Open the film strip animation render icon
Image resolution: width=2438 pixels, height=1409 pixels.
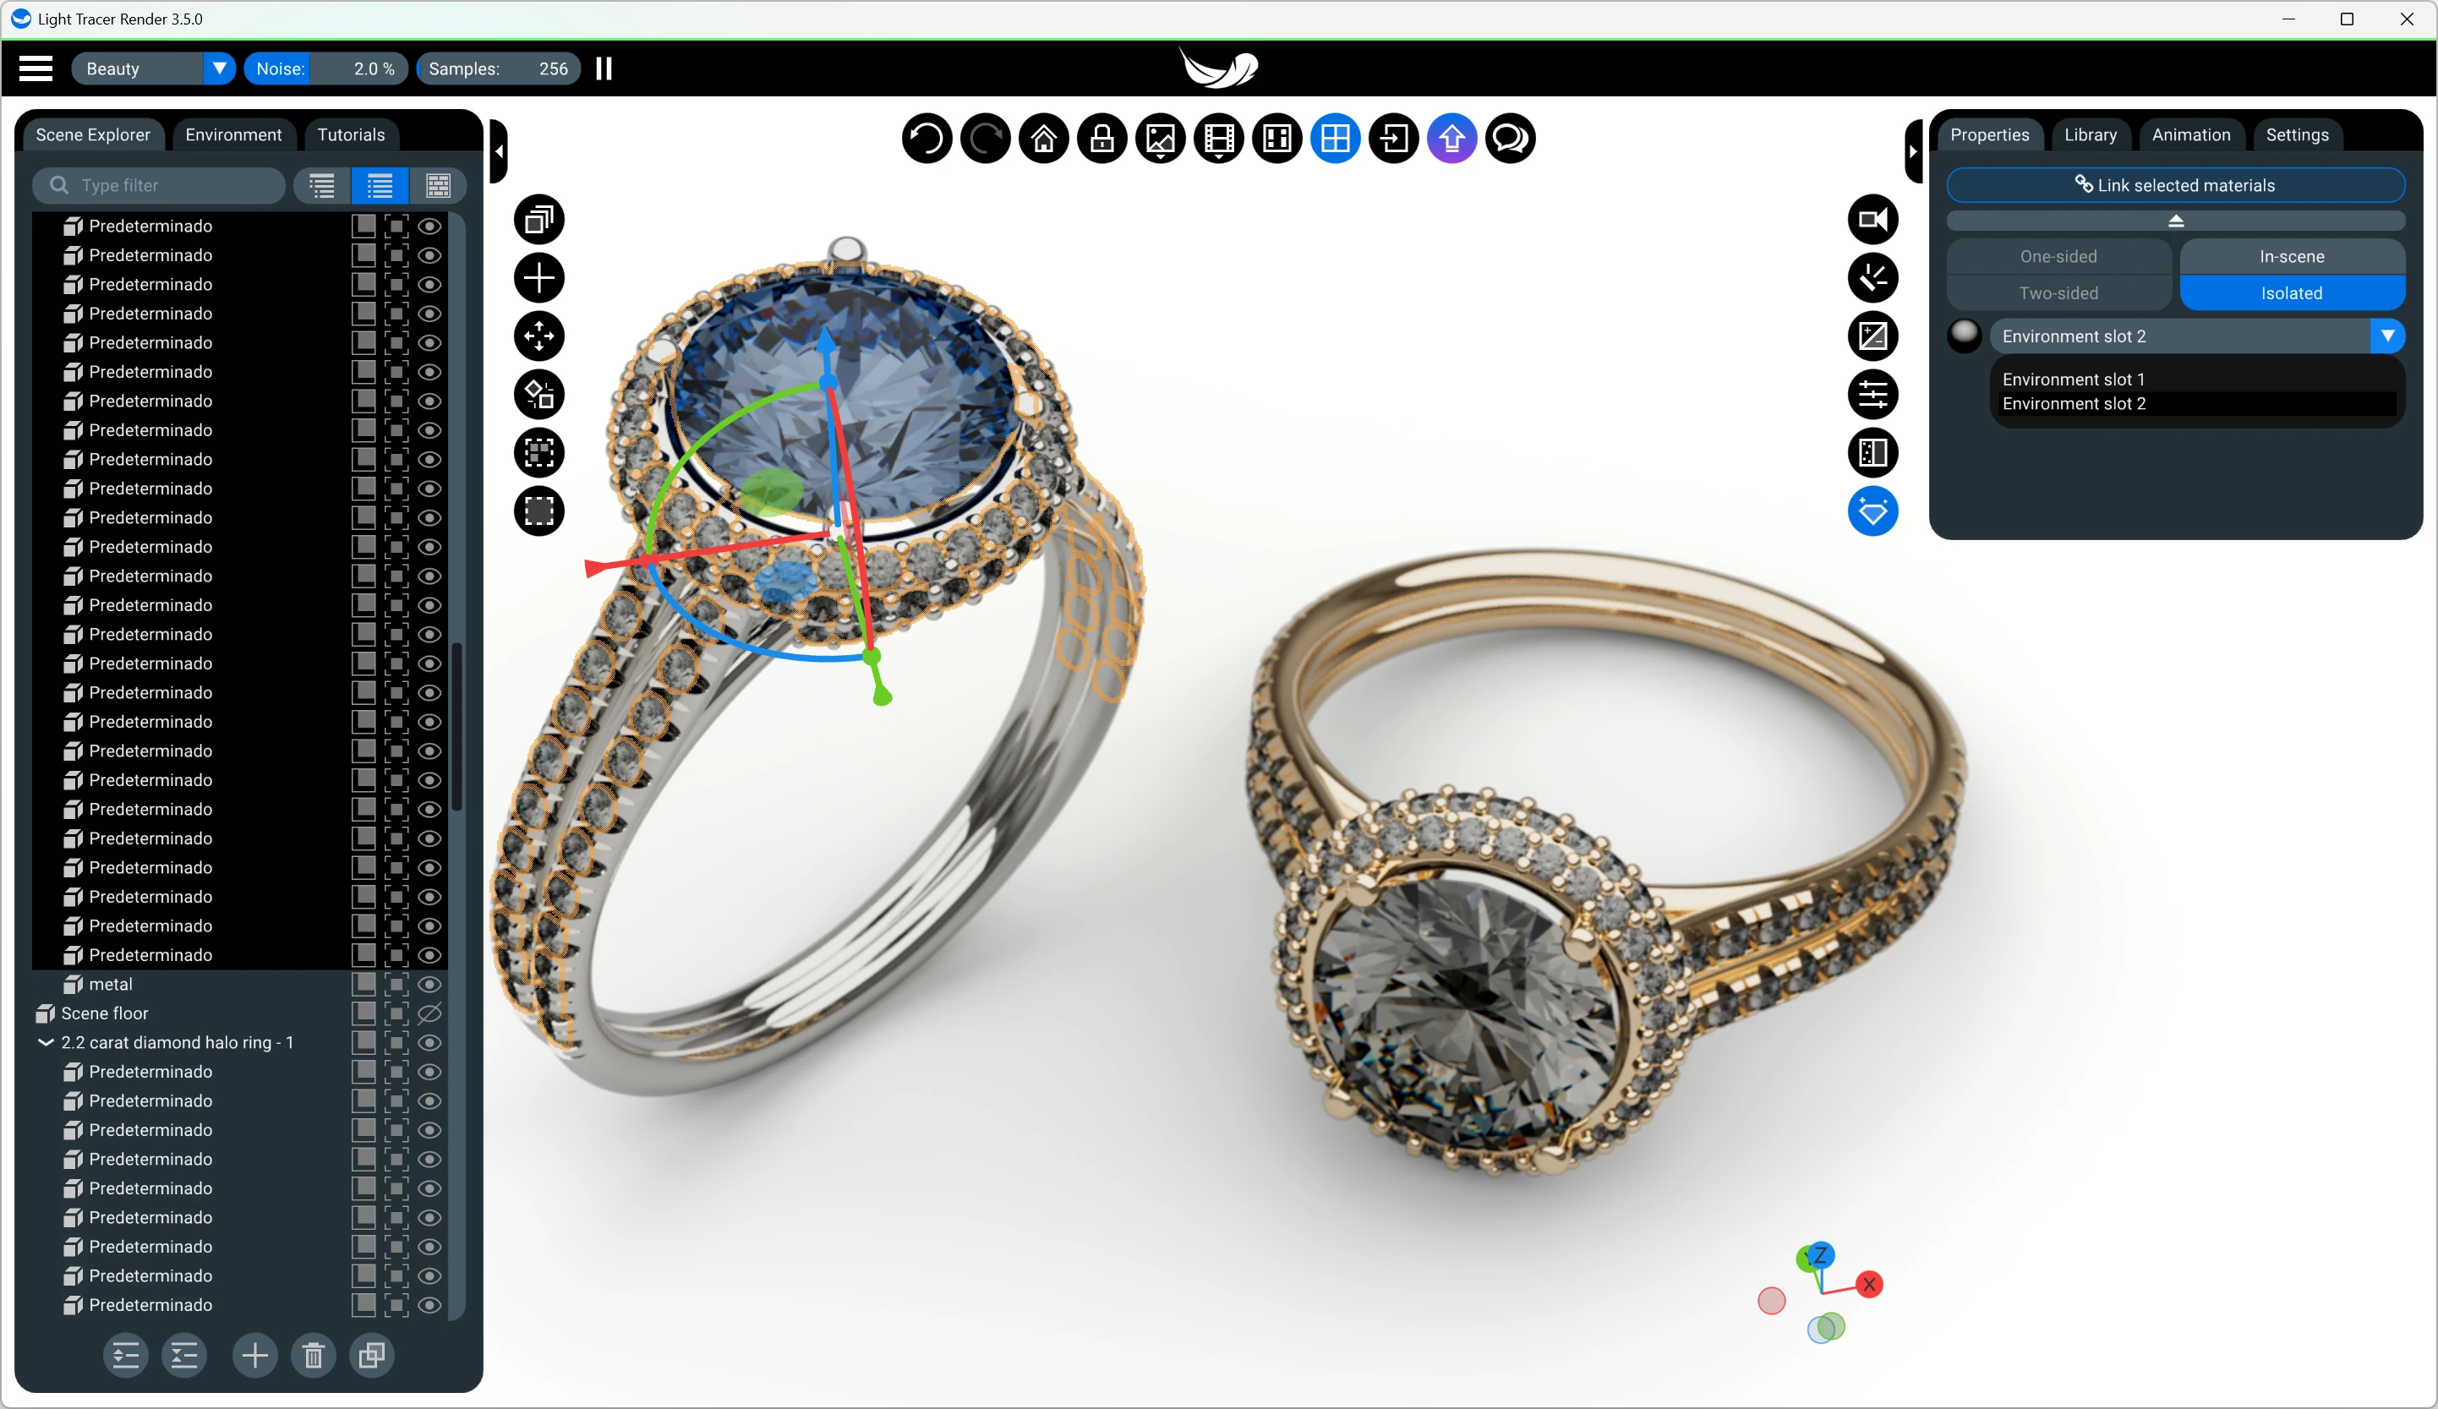[1219, 139]
